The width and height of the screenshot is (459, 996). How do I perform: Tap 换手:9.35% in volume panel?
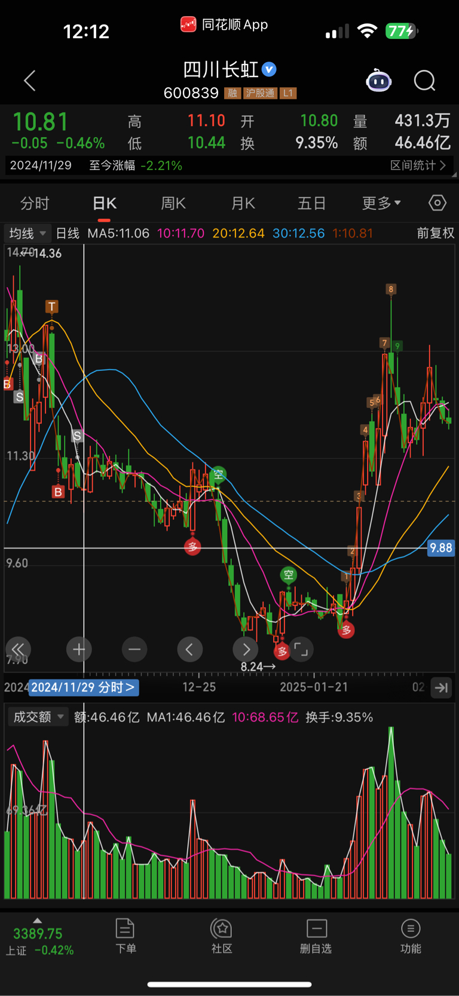pos(339,717)
